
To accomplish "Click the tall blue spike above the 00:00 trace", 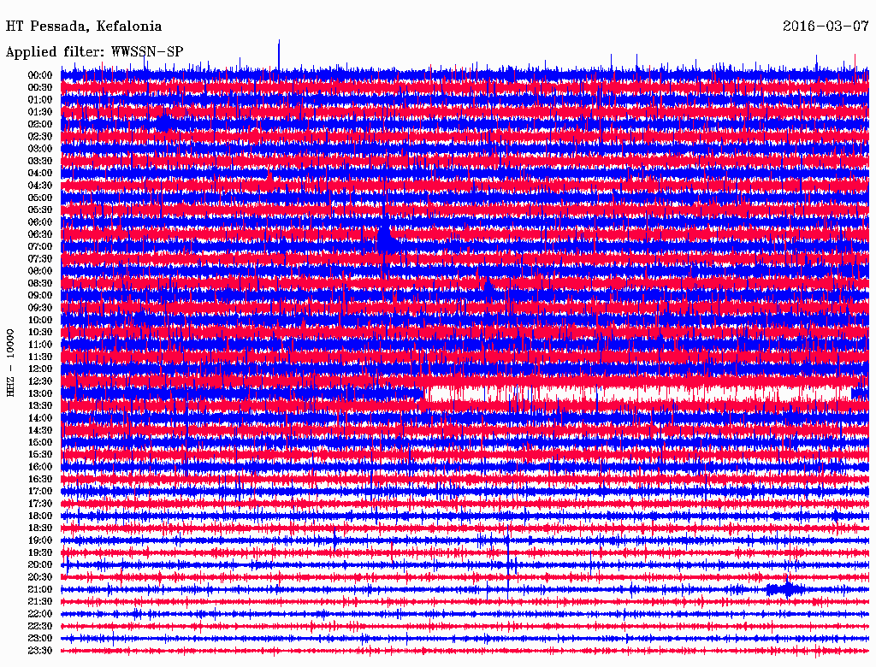I will point(279,55).
